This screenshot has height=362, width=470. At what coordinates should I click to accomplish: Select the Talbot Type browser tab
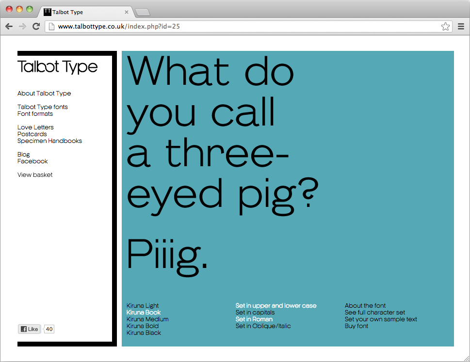pos(85,12)
